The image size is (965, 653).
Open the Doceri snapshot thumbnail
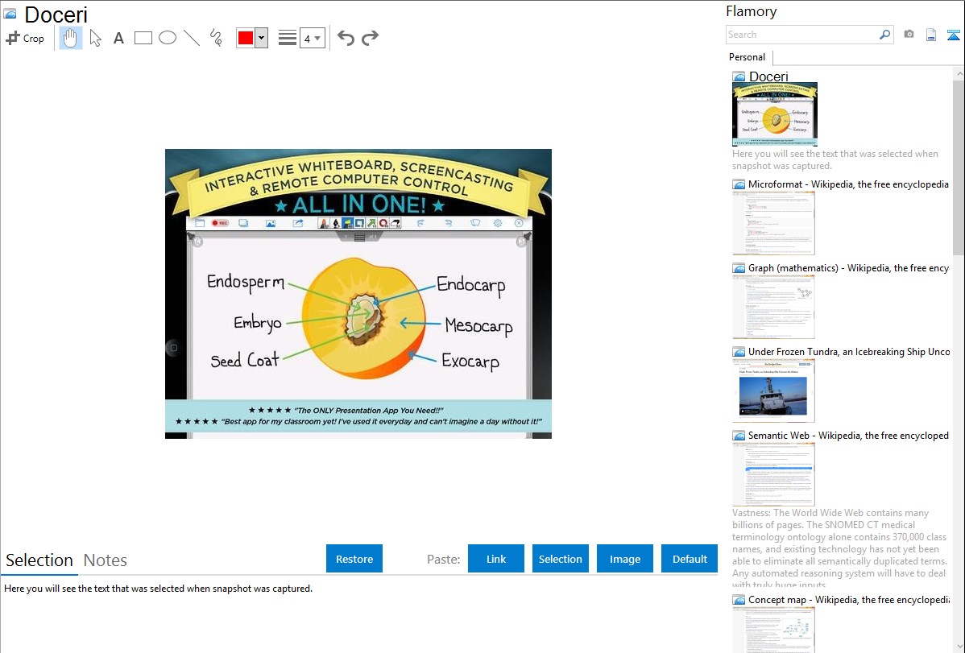tap(775, 114)
